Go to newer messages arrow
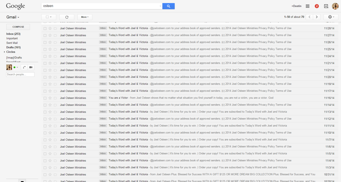Image resolution: width=341 pixels, height=182 pixels. click(x=310, y=17)
